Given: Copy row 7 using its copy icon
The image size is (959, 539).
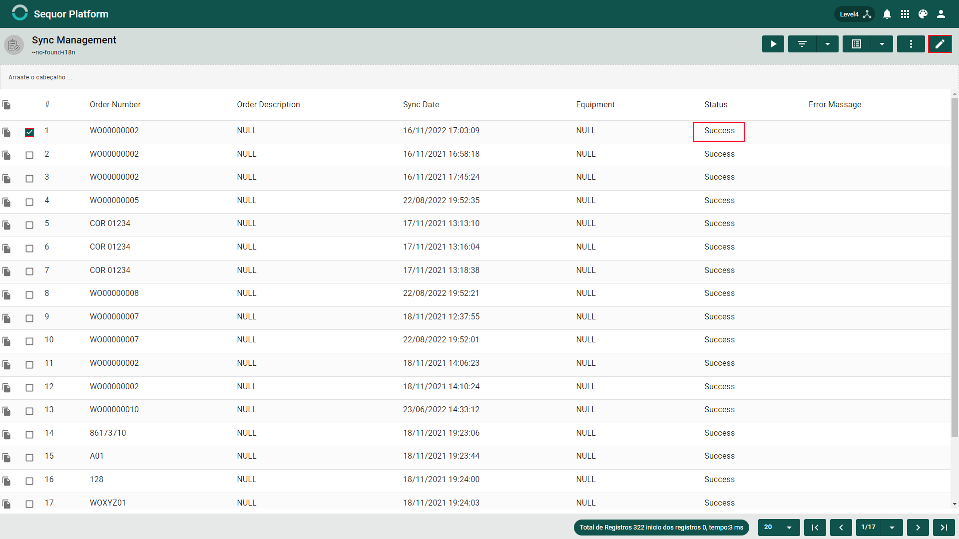Looking at the screenshot, I should click(6, 271).
